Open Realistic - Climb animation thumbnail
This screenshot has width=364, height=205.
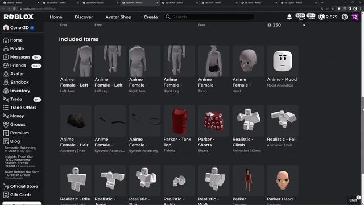tap(248, 121)
